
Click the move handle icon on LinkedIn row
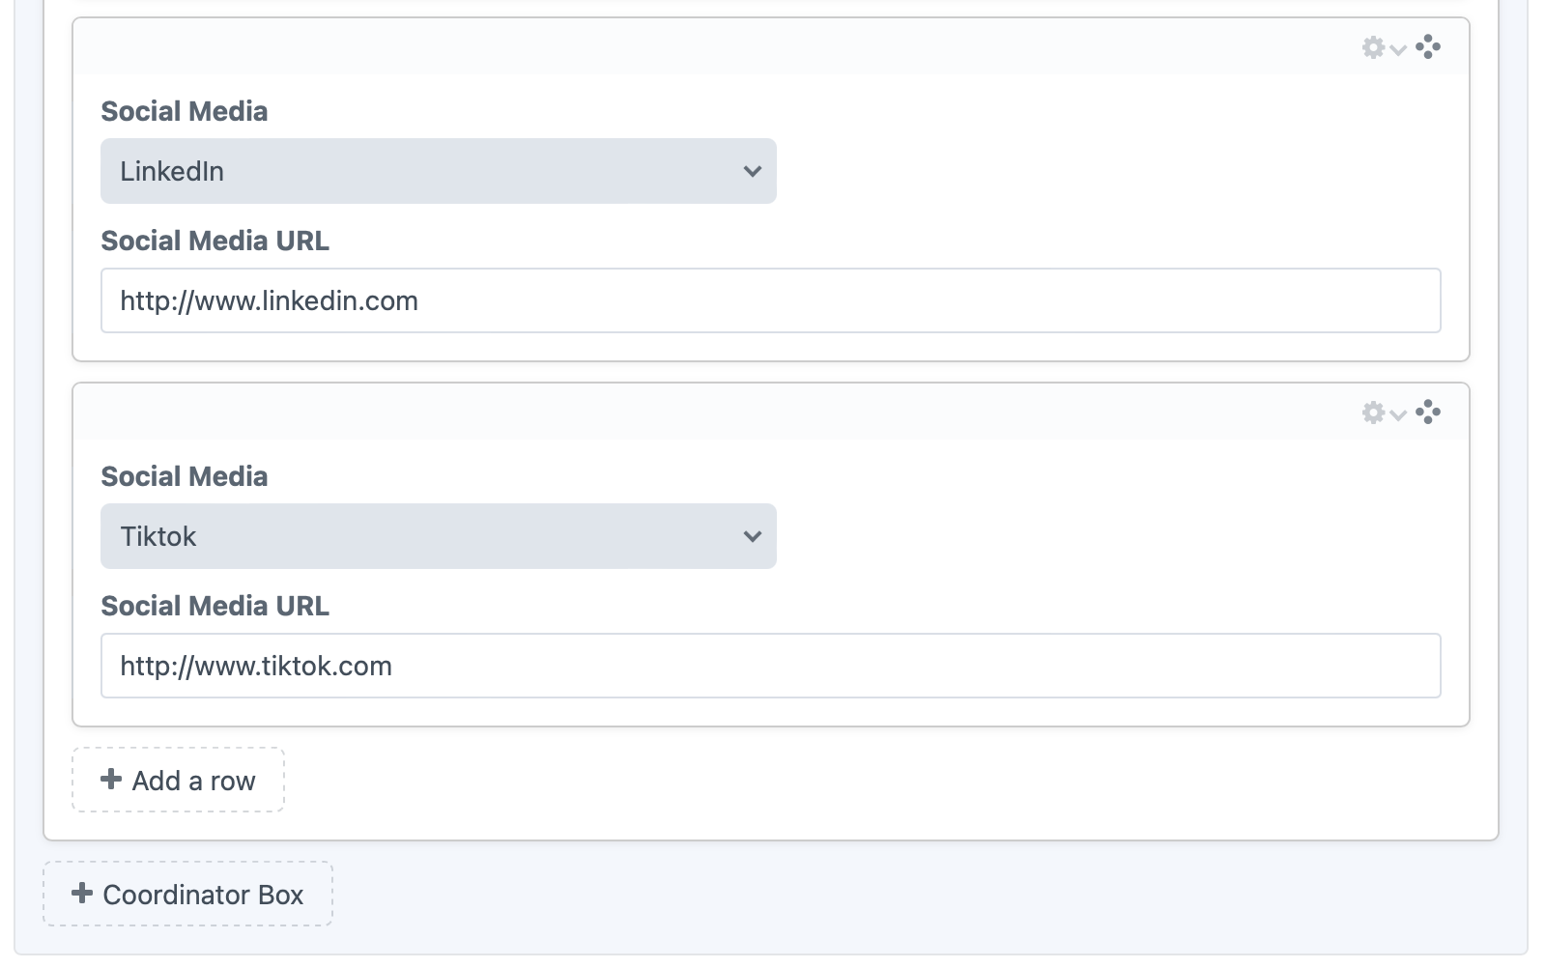click(1428, 47)
